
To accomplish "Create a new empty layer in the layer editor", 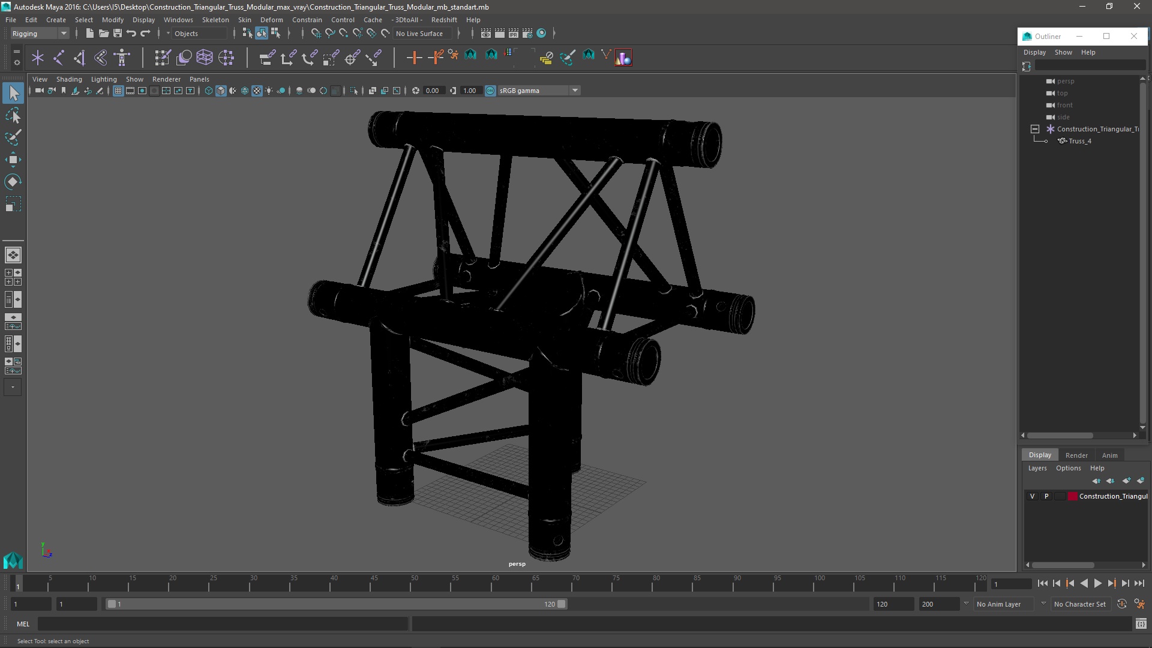I will [x=1126, y=481].
